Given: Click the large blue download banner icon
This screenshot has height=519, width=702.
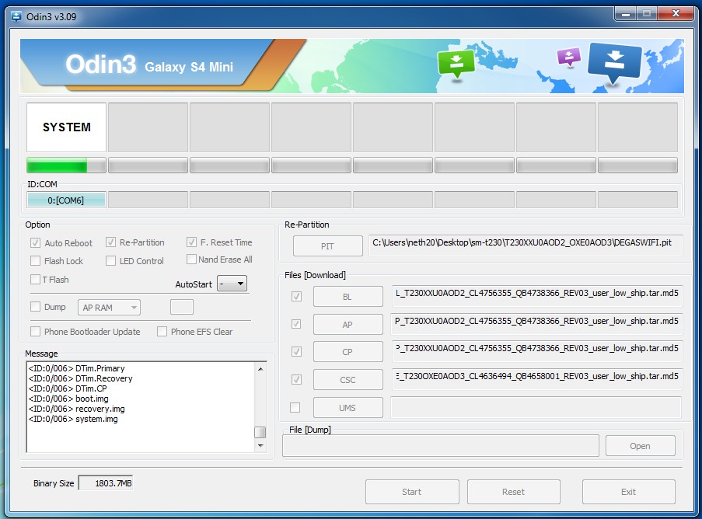Looking at the screenshot, I should click(614, 64).
